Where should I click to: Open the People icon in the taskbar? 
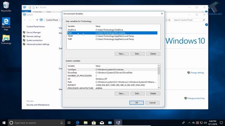pos(184,123)
